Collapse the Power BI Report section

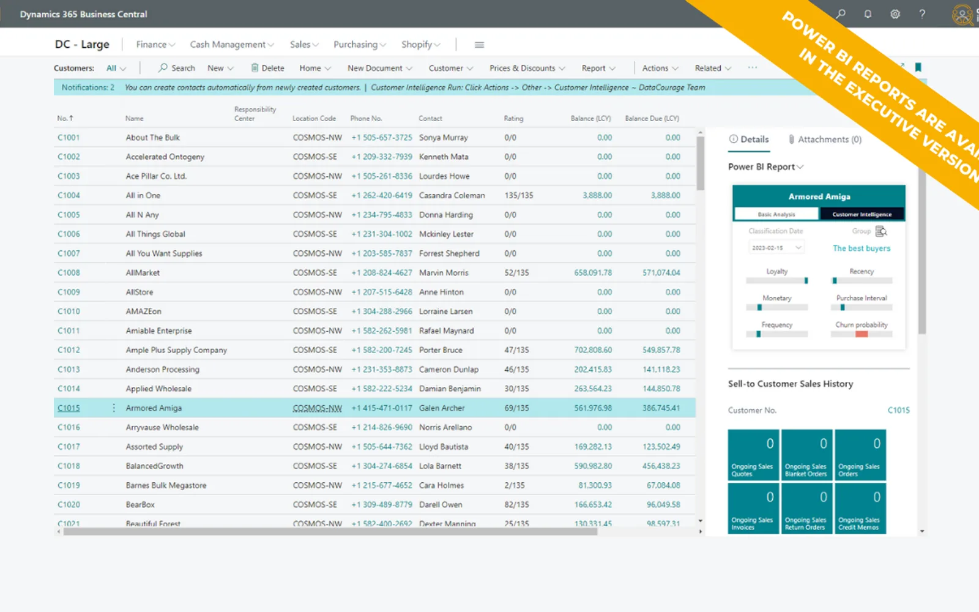point(765,166)
